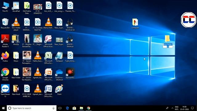Launch Microsoft Edge from the taskbar
This screenshot has height=111, width=197.
click(67, 108)
